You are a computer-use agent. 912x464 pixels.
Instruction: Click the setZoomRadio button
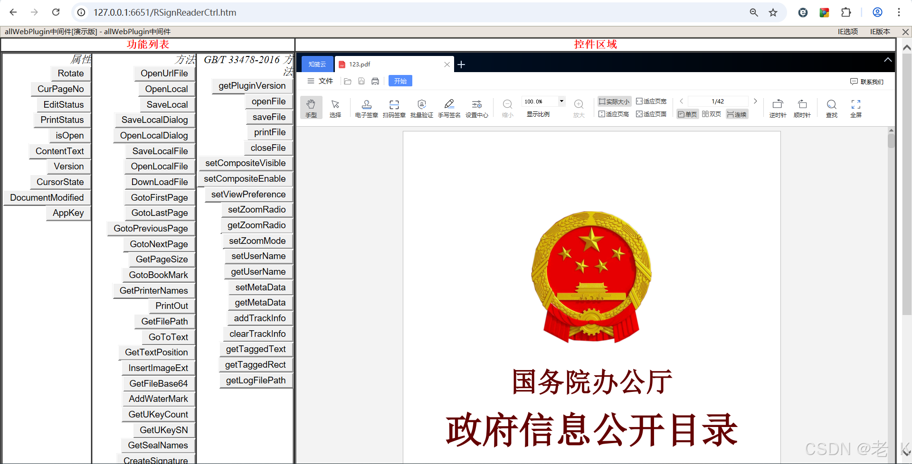pyautogui.click(x=257, y=210)
